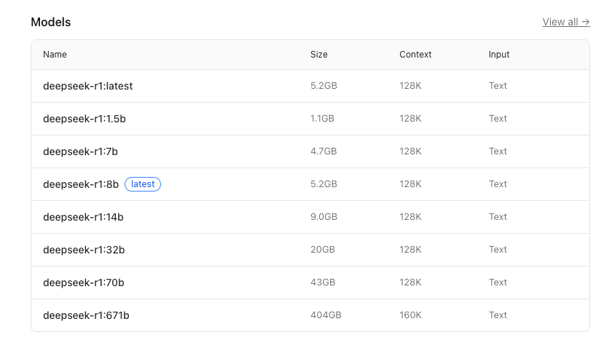Select deepseek-r1:7b model link
Viewport: 612px width, 359px height.
[80, 151]
